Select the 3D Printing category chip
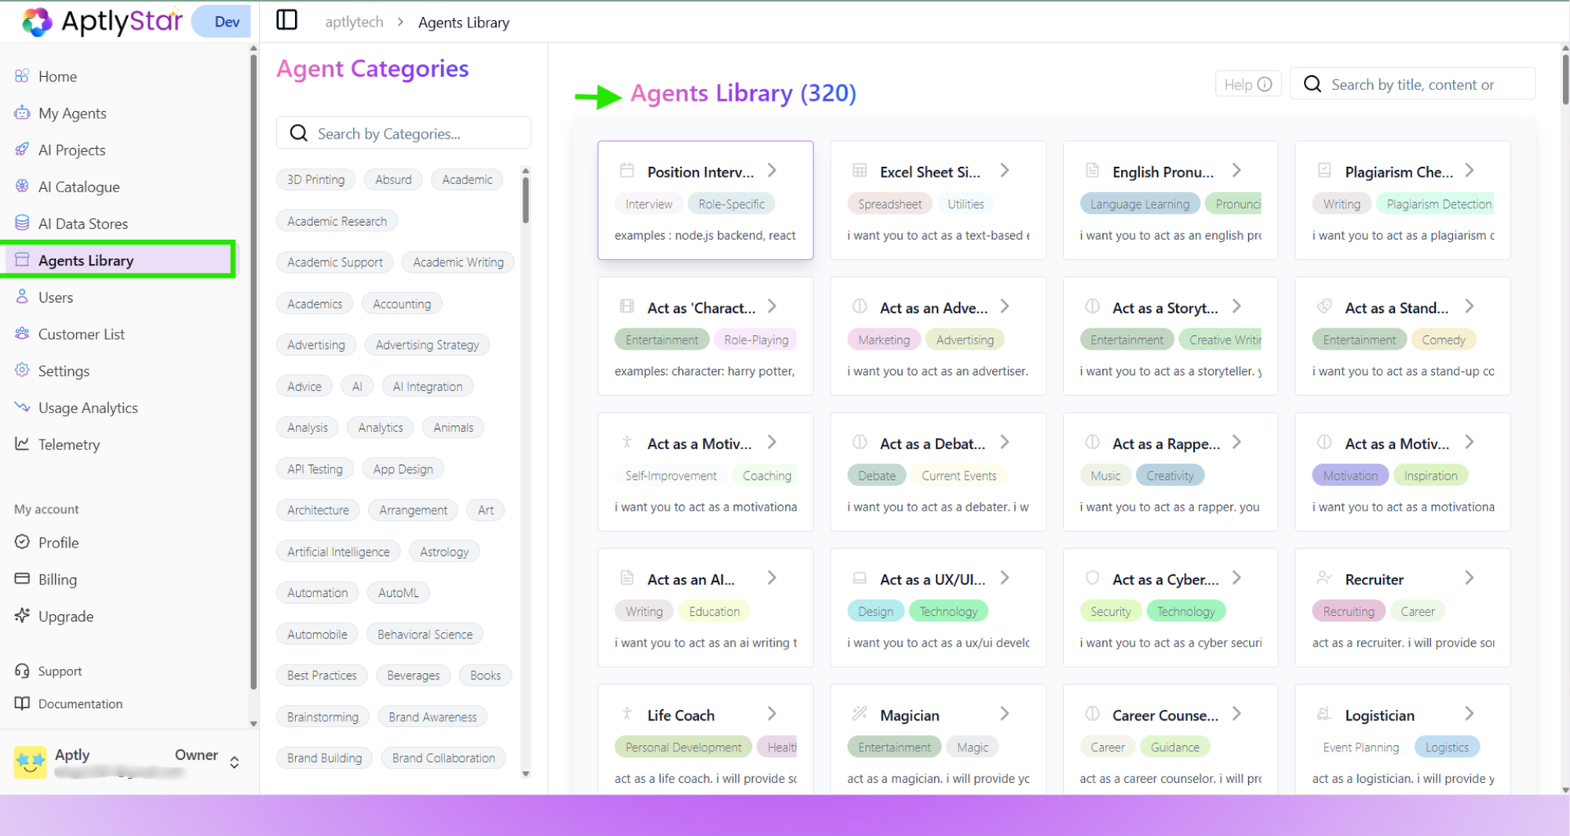Image resolution: width=1570 pixels, height=836 pixels. [x=316, y=179]
